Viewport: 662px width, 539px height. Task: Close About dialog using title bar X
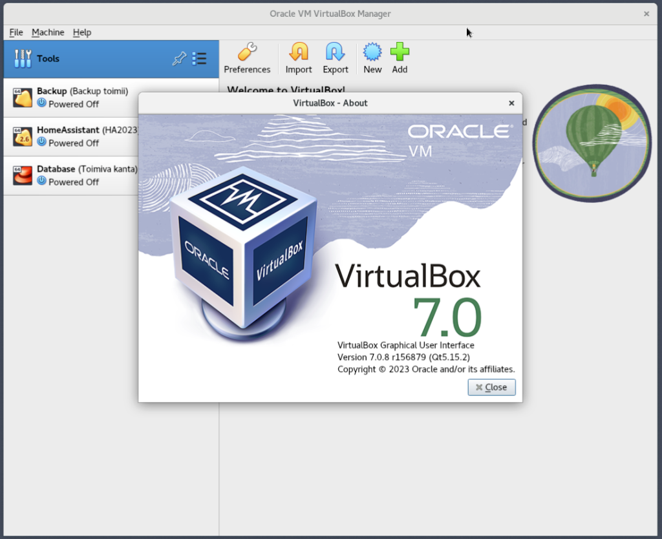(511, 103)
